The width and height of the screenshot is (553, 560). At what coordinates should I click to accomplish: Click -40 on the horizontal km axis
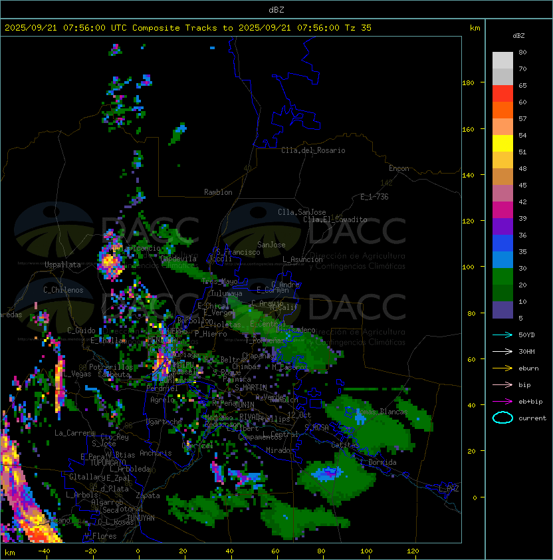point(44,551)
